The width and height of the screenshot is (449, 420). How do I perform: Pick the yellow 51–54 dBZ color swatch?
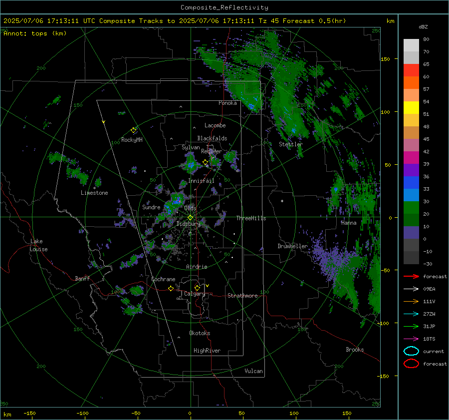point(411,108)
